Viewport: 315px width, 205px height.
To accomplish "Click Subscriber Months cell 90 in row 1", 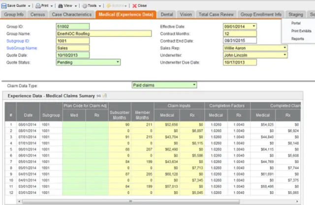I will [x=120, y=124].
